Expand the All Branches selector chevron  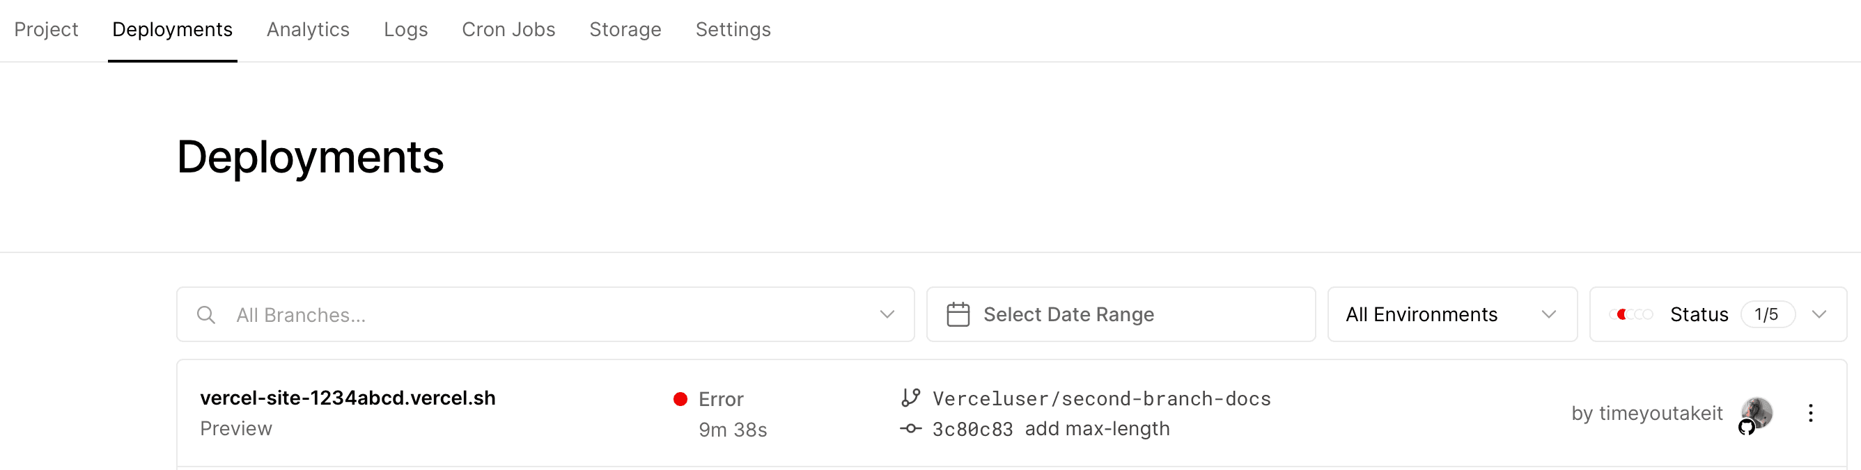click(x=887, y=314)
